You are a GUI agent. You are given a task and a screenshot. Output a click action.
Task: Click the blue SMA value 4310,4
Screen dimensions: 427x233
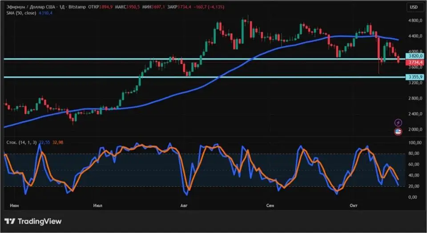[x=46, y=13]
